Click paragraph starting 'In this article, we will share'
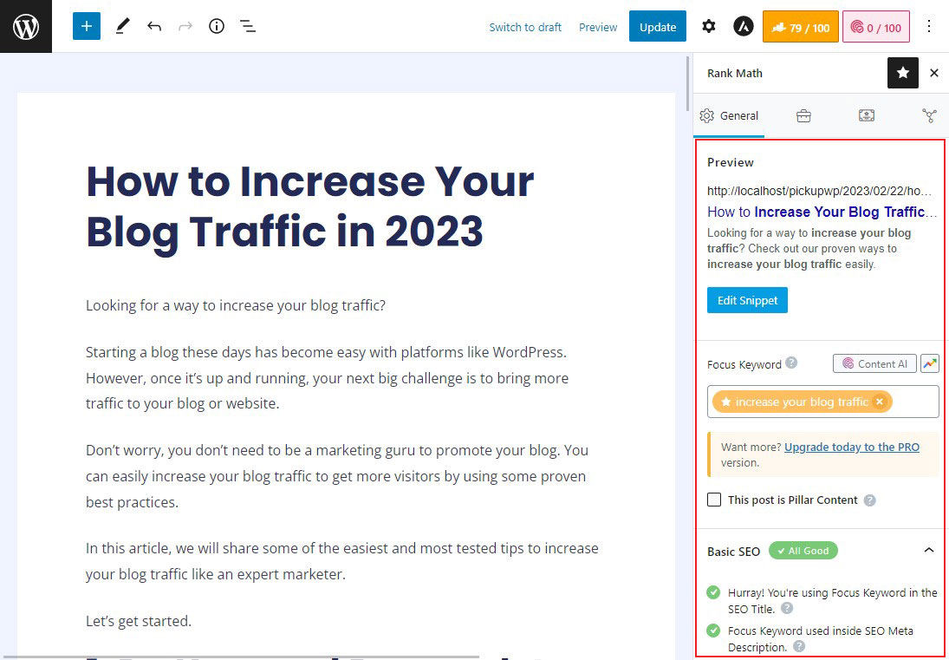949x660 pixels. [342, 561]
